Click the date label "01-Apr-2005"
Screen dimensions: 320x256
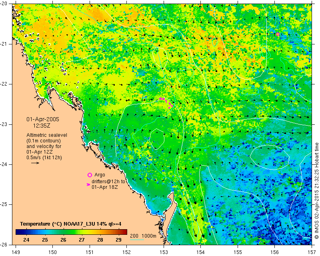coord(43,119)
